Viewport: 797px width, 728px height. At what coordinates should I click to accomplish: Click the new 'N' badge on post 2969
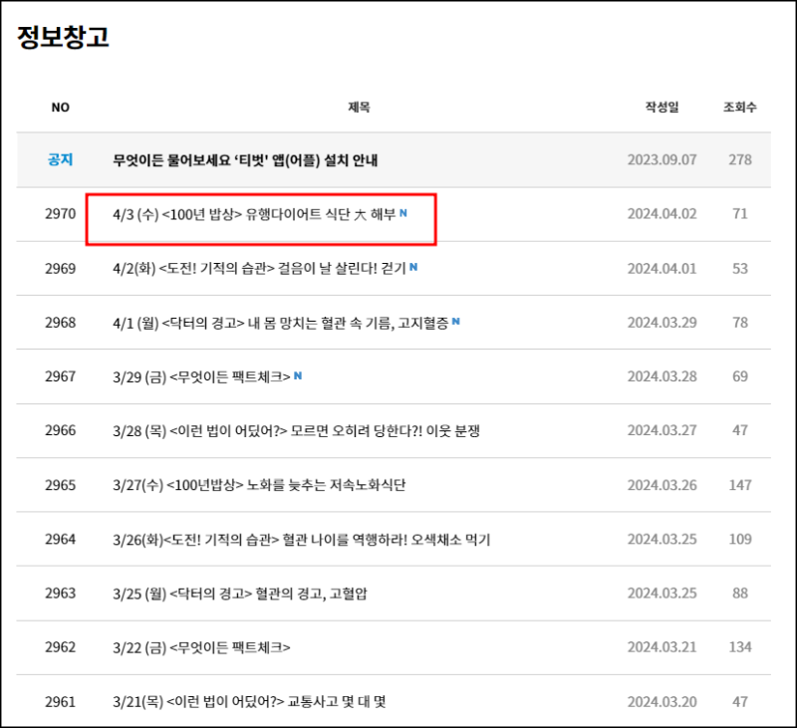coord(413,267)
